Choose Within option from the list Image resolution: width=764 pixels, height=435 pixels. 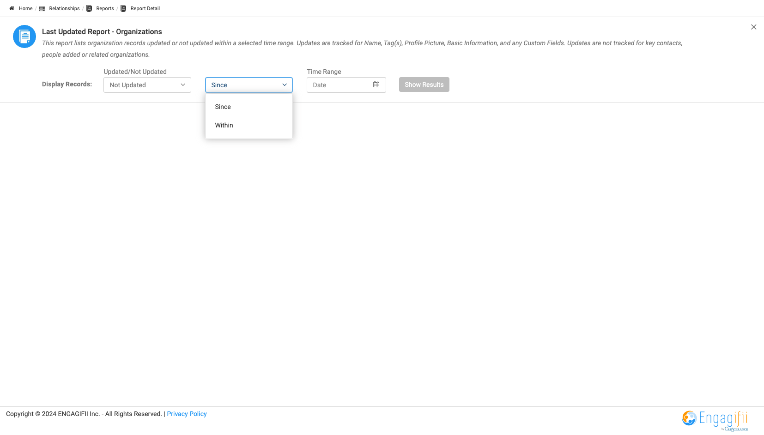249,125
